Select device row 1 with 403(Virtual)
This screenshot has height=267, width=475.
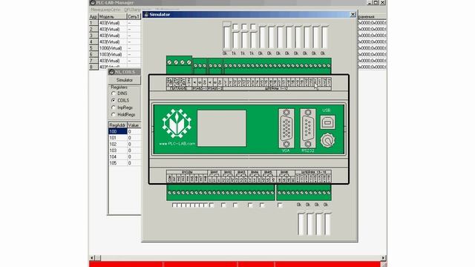[x=115, y=23]
